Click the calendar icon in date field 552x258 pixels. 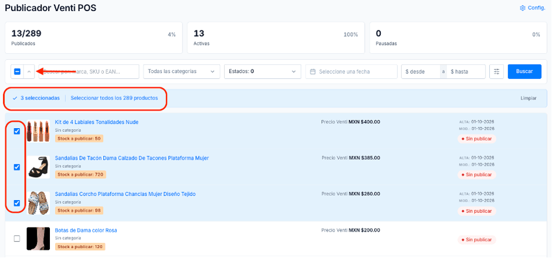click(313, 71)
